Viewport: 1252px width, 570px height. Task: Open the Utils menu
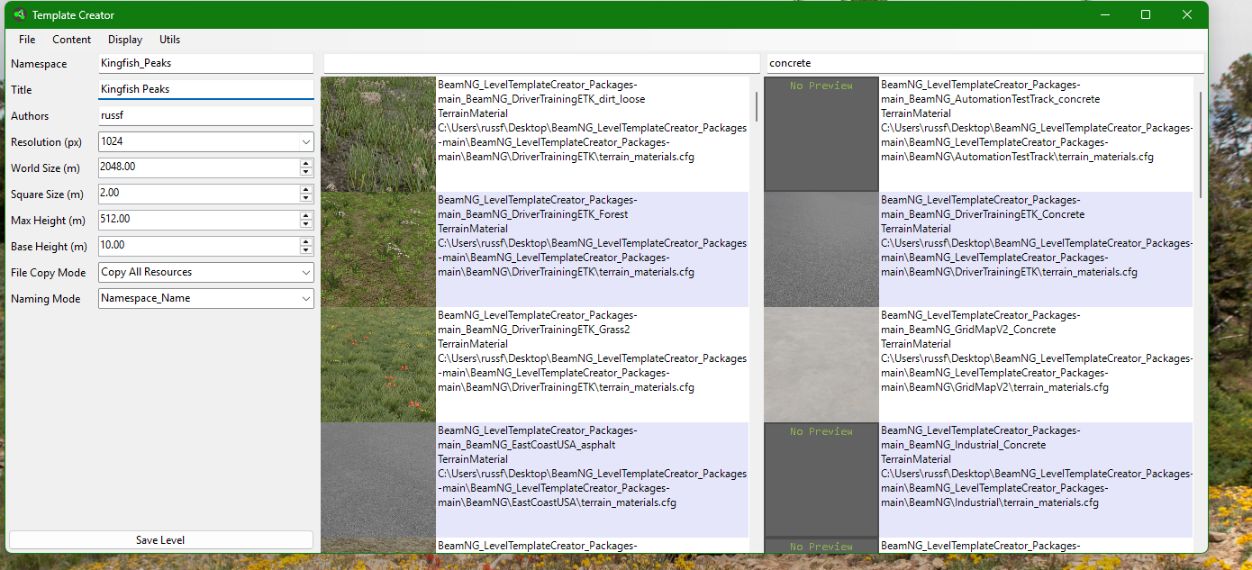[169, 40]
